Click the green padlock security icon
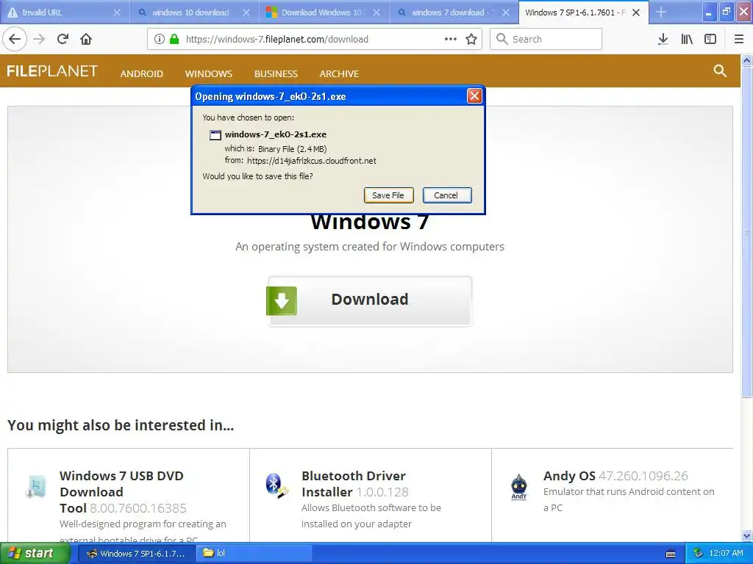This screenshot has height=564, width=753. 174,39
